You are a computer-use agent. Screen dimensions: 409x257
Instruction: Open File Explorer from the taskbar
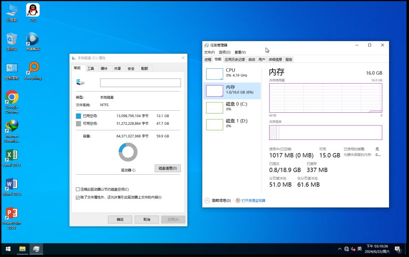pyautogui.click(x=23, y=249)
